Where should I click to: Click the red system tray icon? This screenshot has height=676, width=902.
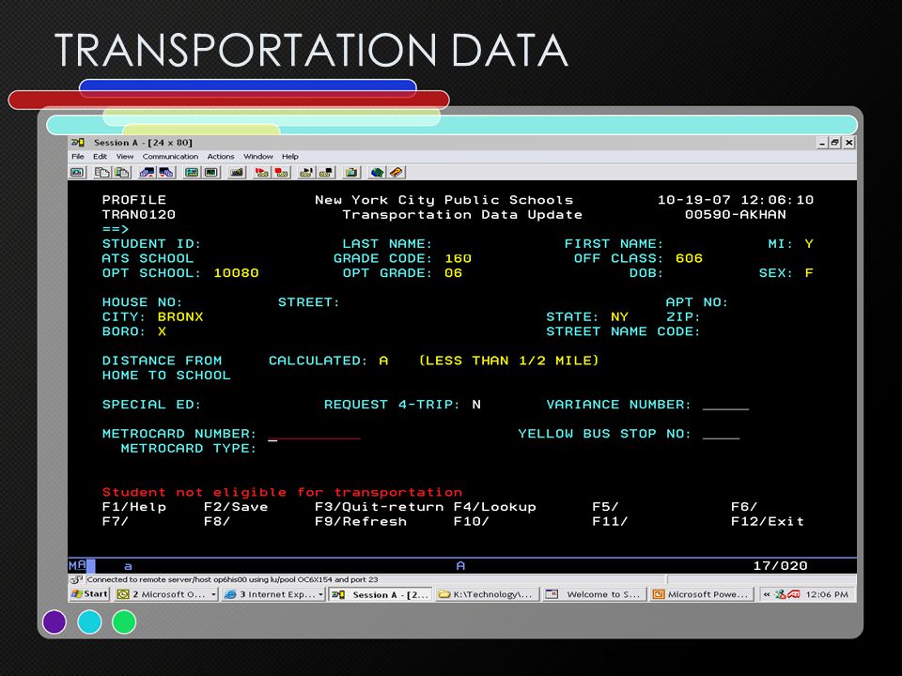(794, 594)
